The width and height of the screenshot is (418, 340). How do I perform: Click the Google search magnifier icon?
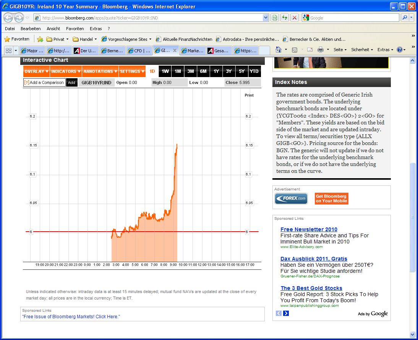405,18
